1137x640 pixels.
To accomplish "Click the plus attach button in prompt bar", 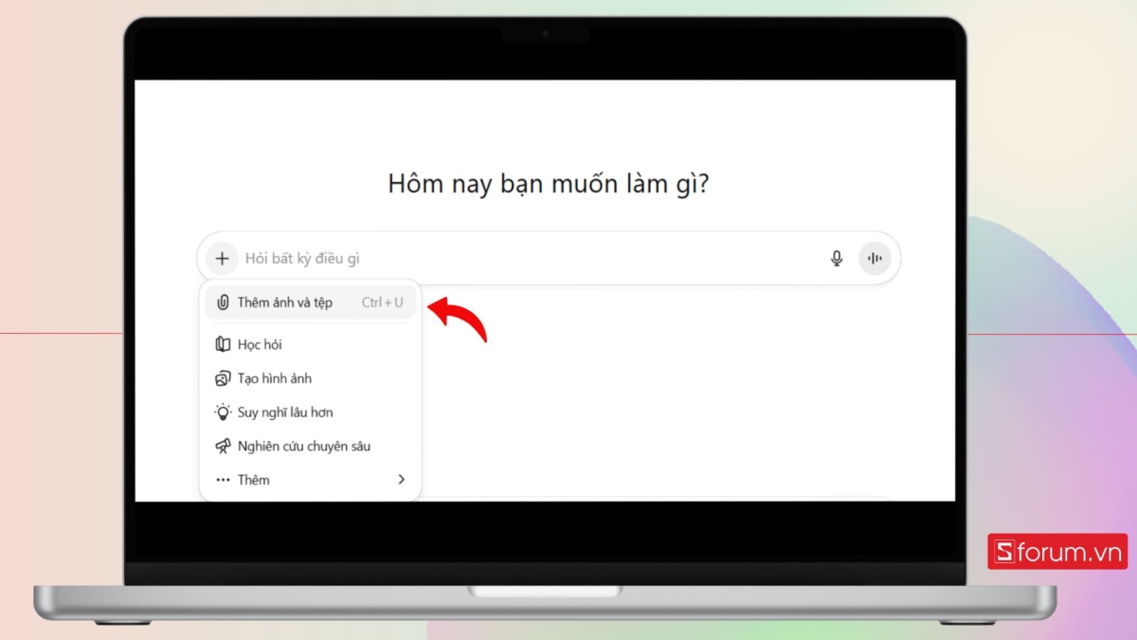I will click(x=222, y=258).
